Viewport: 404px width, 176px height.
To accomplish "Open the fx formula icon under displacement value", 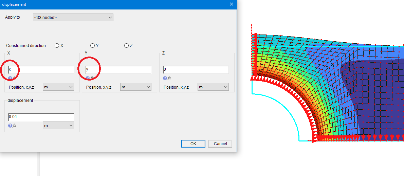I will [15, 126].
